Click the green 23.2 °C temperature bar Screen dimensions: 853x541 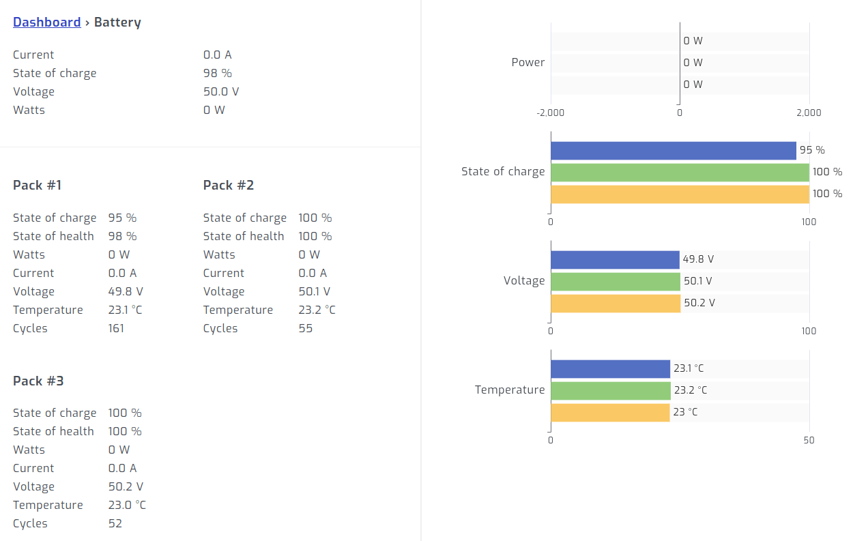point(611,391)
